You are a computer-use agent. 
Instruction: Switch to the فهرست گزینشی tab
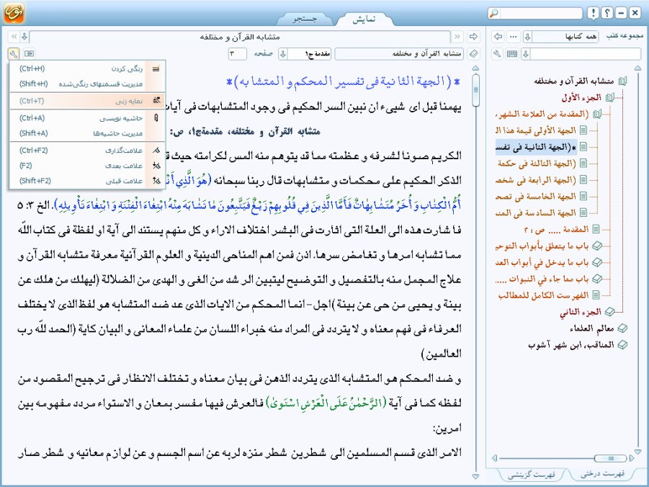(x=532, y=475)
